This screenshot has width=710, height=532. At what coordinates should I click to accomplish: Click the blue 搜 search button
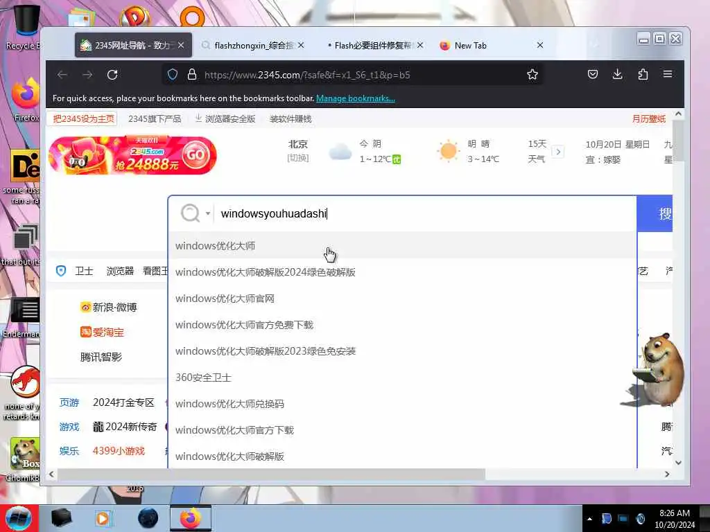coord(655,213)
